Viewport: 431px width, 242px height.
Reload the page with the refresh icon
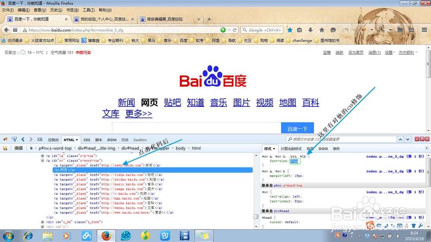coord(234,30)
